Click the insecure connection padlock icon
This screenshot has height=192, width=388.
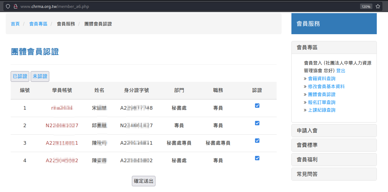click(x=15, y=6)
